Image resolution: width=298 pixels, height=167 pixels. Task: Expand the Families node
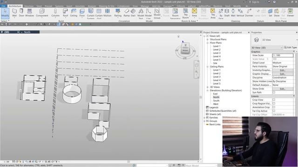pyautogui.click(x=204, y=117)
